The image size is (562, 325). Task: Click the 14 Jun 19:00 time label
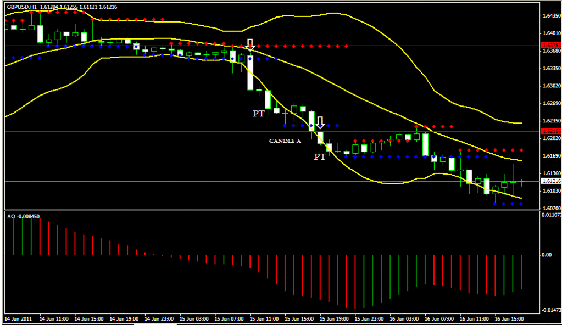coord(124,318)
